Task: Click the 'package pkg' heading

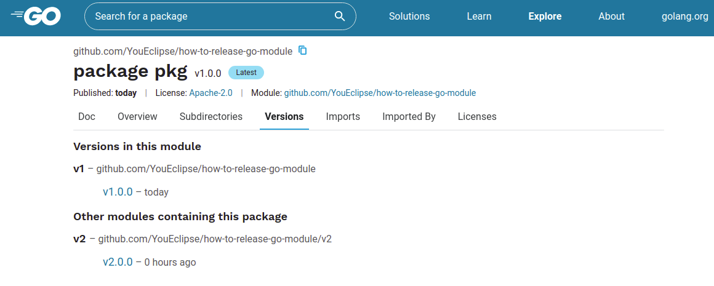Action: tap(130, 71)
